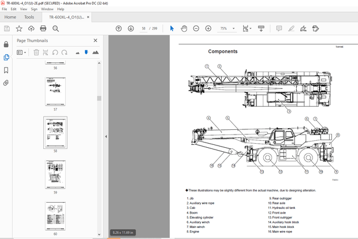Open the Help menu
Viewport: 358px width, 239px height.
(61, 9)
